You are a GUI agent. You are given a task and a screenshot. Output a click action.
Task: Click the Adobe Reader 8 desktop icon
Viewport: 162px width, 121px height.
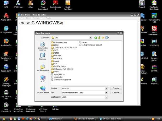(55, 5)
